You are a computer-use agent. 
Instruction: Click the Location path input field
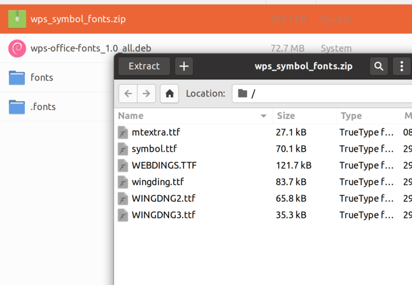328,94
